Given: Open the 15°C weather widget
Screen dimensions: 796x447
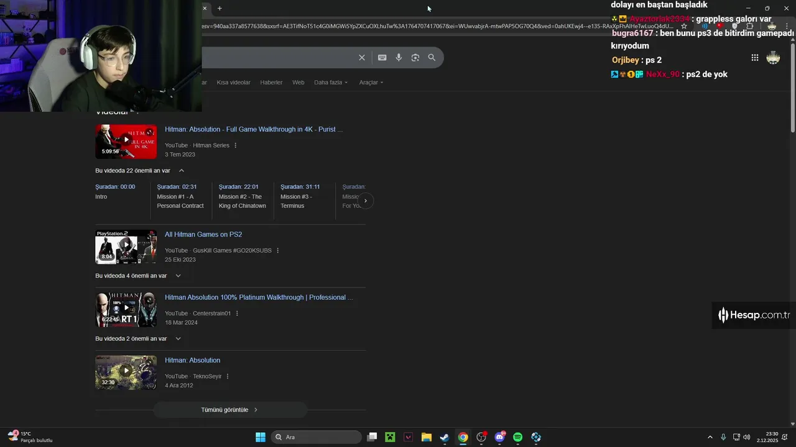Looking at the screenshot, I should (29, 437).
